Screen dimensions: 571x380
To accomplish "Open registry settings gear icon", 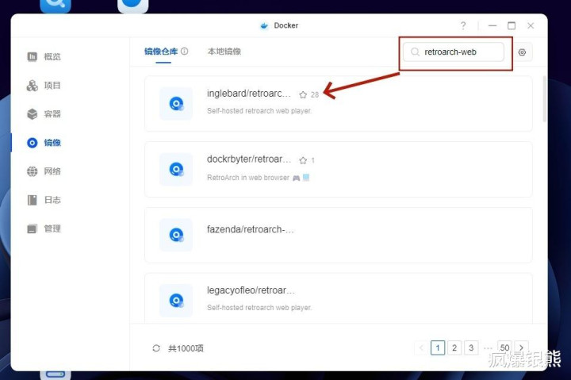I will click(522, 52).
